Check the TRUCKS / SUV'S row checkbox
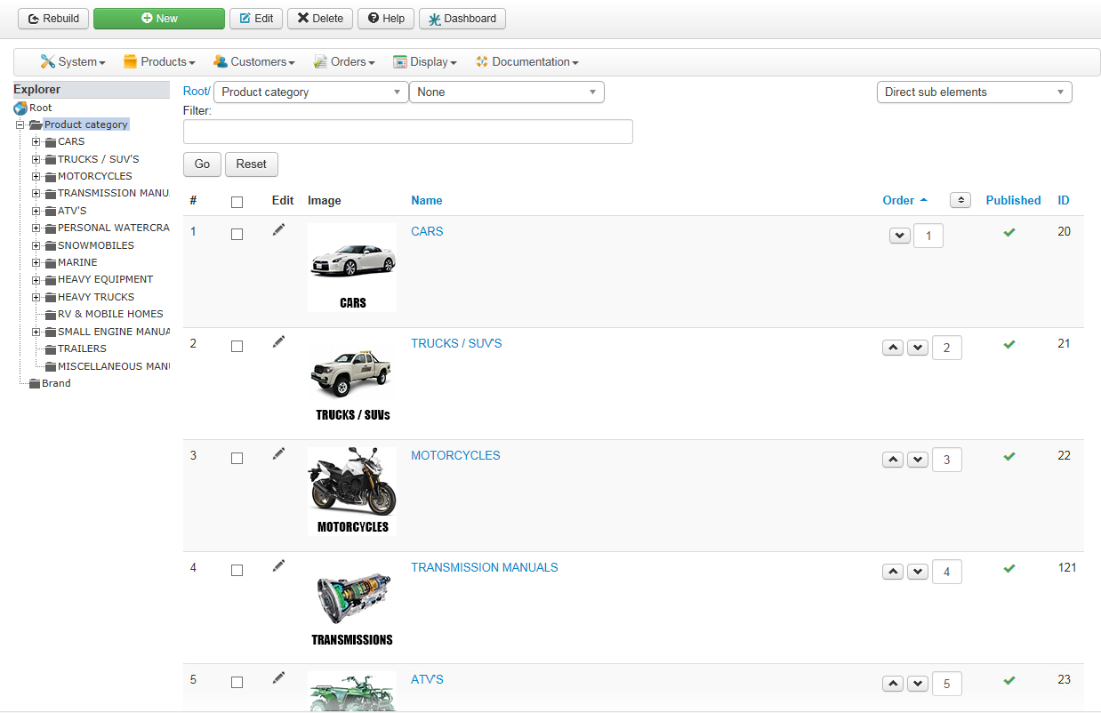The height and width of the screenshot is (713, 1101). 237,347
